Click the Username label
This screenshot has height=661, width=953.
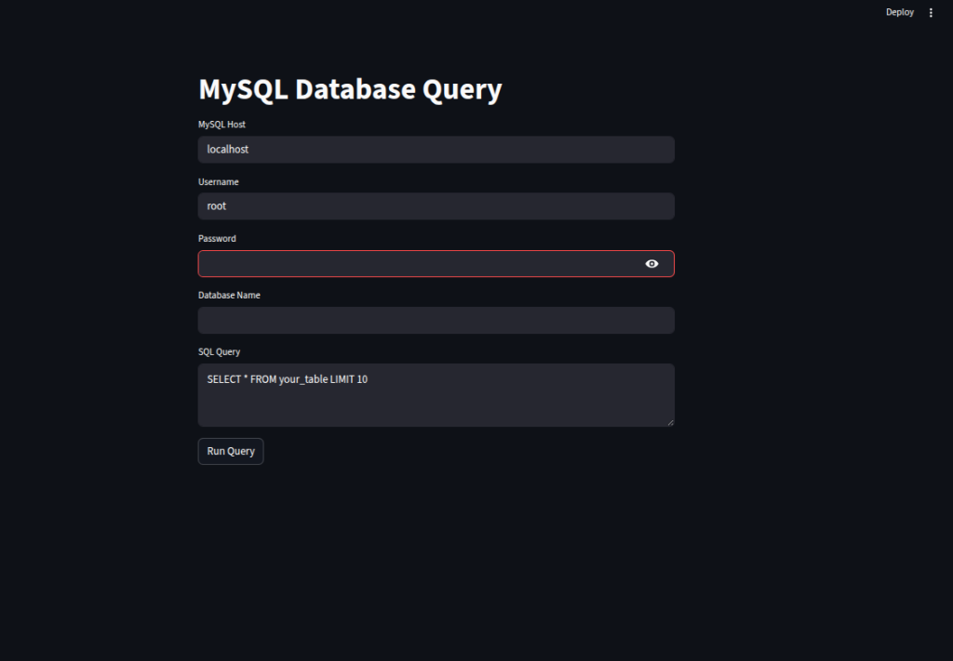(218, 181)
